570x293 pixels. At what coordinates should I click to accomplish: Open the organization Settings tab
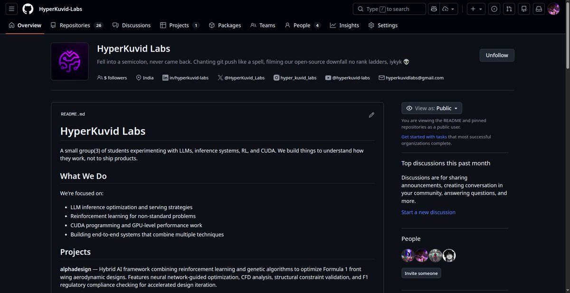383,25
